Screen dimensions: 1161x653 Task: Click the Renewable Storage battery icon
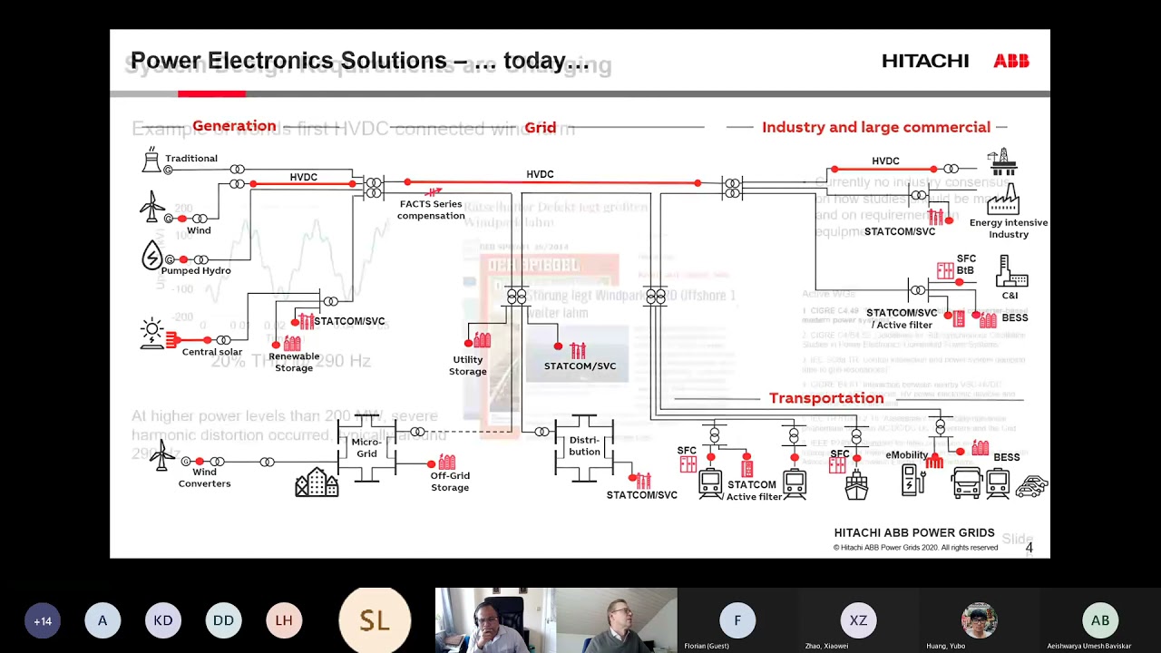[x=292, y=343]
